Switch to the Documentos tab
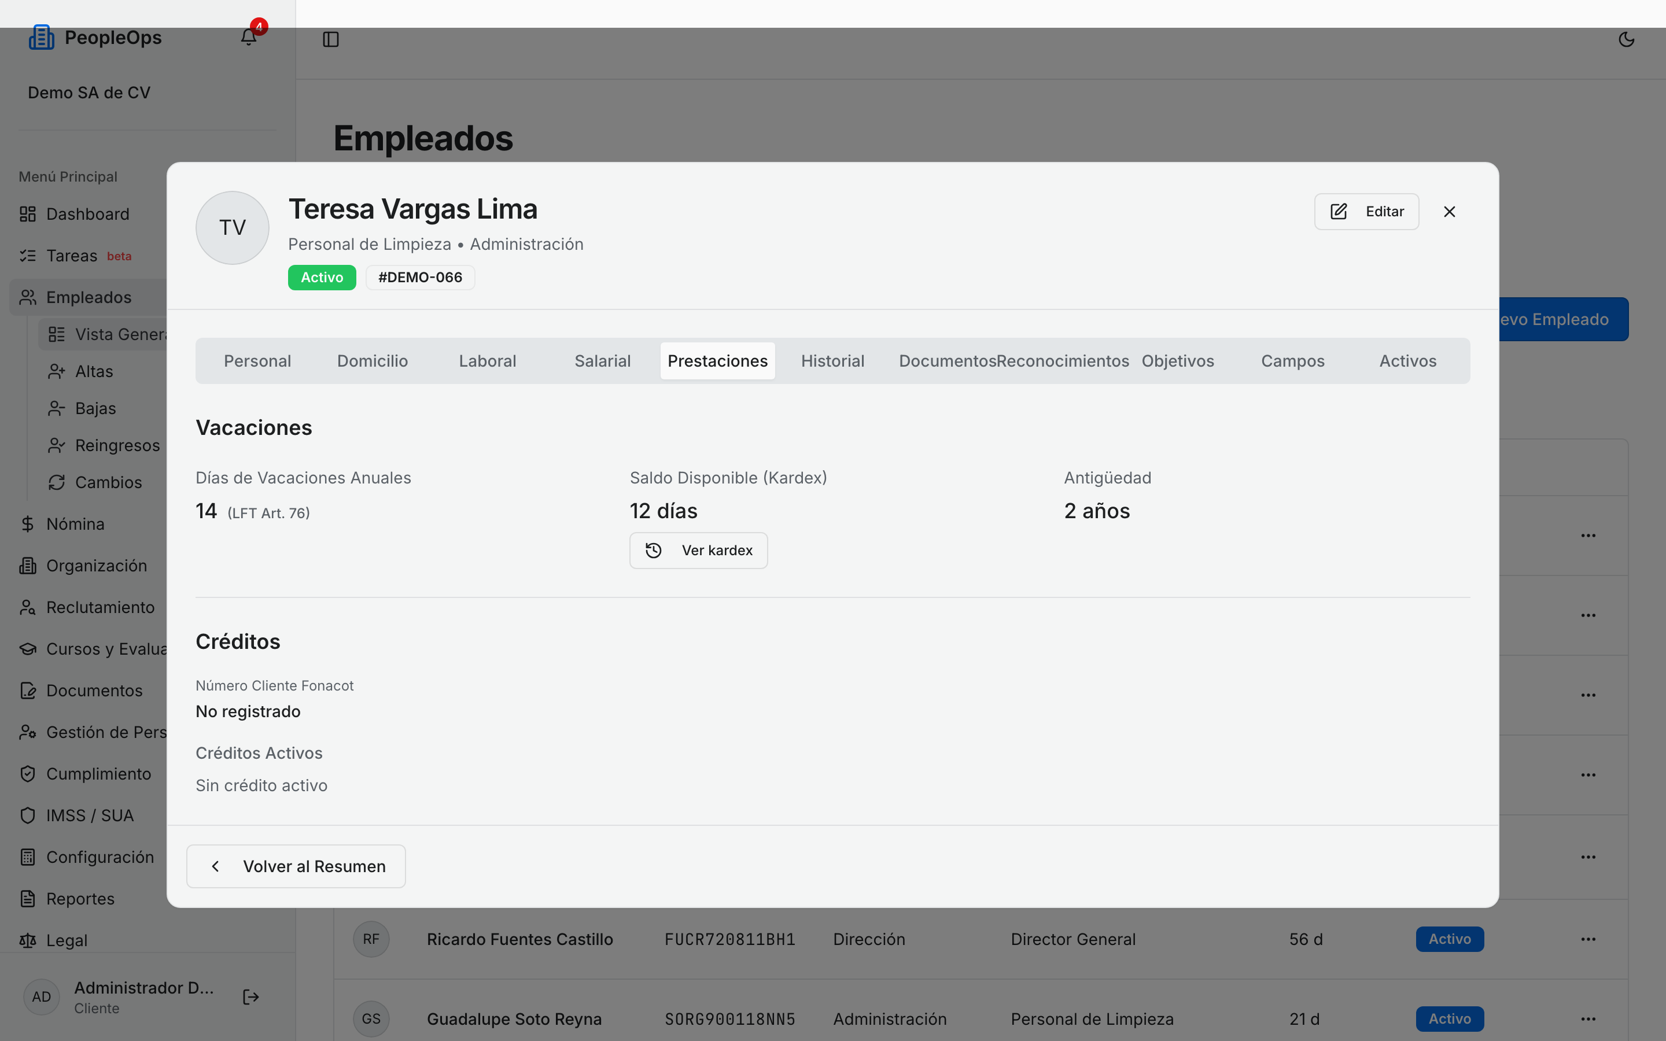Screen dimensions: 1666x1041 948,361
